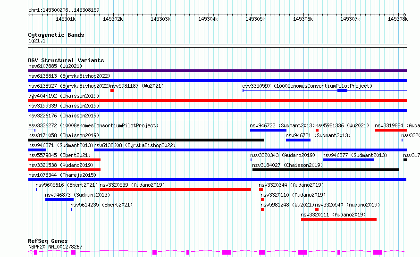Screen dimensions: 420x257
Task: Select the blue nsv946877 variant bar
Action: pos(348,160)
